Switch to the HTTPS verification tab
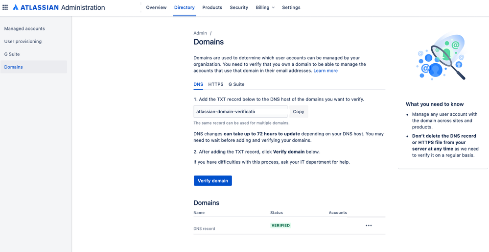Viewport: 489px width, 252px height. [x=216, y=84]
